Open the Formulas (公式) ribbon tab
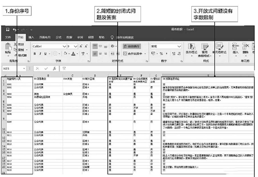This screenshot has width=258, height=177. (x=58, y=37)
